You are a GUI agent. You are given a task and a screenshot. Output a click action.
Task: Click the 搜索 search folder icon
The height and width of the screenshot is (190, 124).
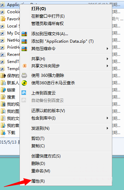coord(3,97)
